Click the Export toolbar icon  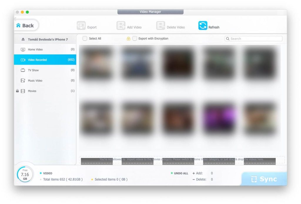click(x=81, y=26)
